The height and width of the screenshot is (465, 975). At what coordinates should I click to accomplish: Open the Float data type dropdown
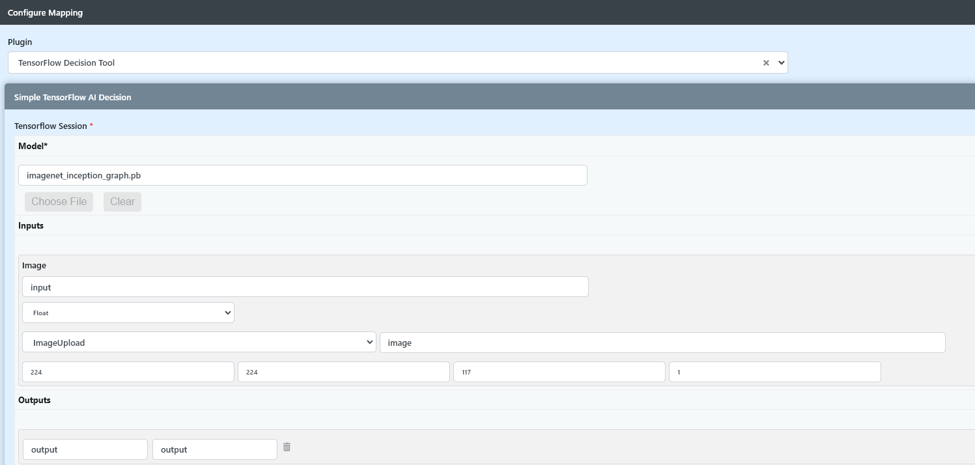(128, 313)
